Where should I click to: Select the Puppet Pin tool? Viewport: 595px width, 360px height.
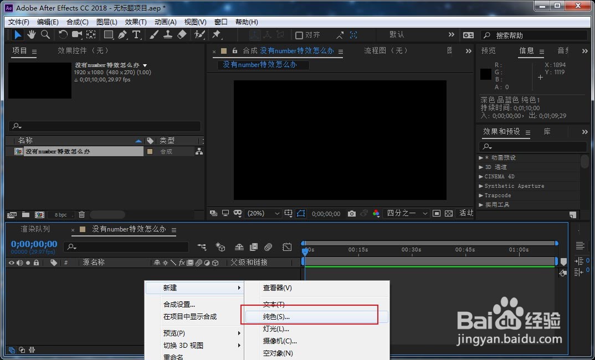point(216,35)
